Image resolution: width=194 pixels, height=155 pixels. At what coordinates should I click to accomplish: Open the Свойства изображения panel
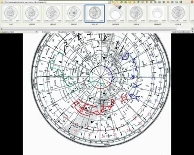coord(181,32)
